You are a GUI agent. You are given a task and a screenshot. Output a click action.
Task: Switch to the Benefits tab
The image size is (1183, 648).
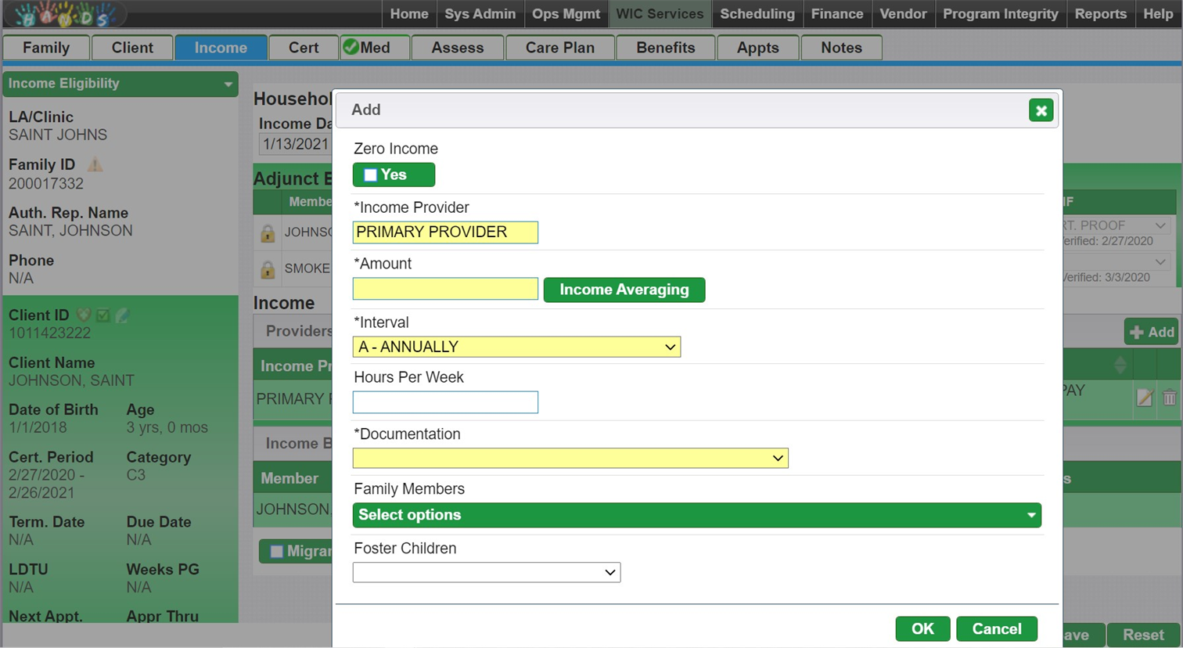point(665,48)
